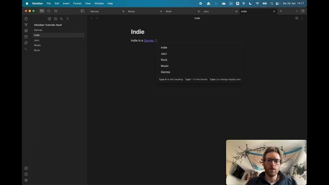Image resolution: width=329 pixels, height=185 pixels.
Task: Open the vault search icon
Action: (x=49, y=11)
